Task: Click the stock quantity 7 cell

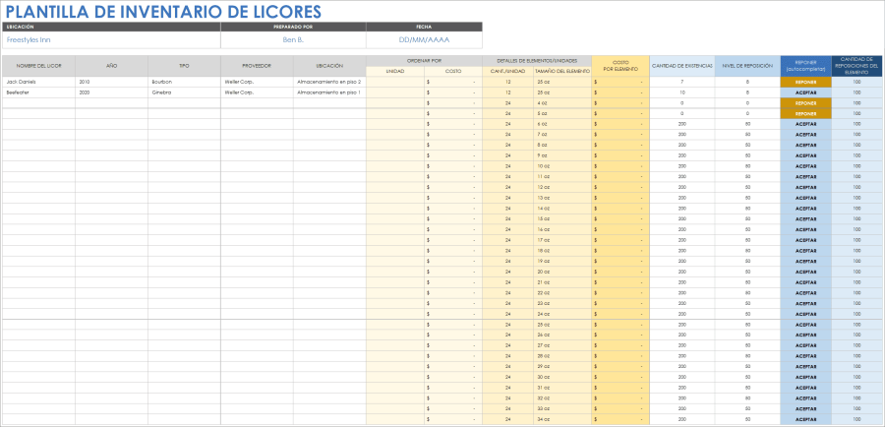Action: pos(682,82)
